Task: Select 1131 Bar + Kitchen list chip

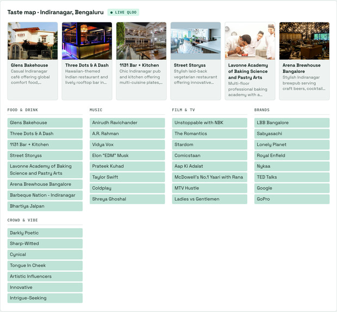Action: tap(45, 145)
